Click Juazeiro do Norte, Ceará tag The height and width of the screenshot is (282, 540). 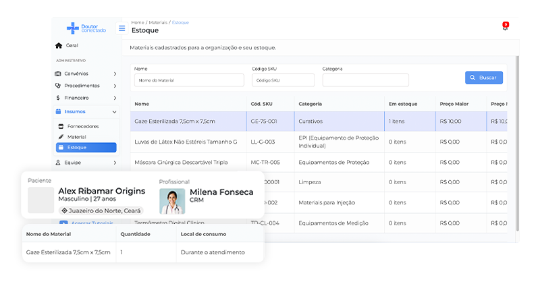(x=101, y=210)
